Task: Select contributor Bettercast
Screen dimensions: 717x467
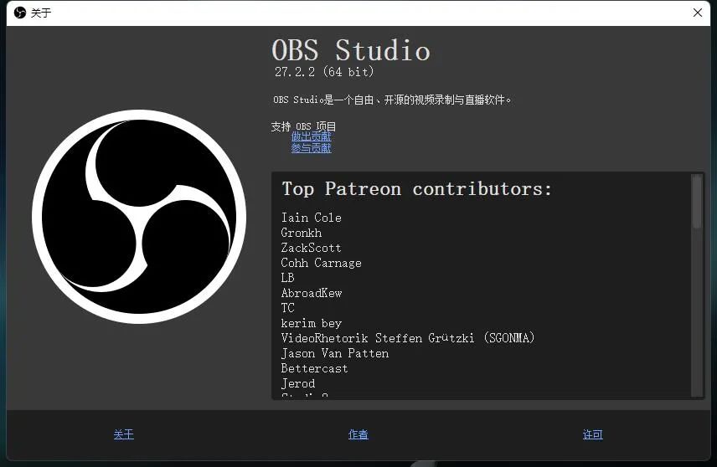Action: (314, 368)
